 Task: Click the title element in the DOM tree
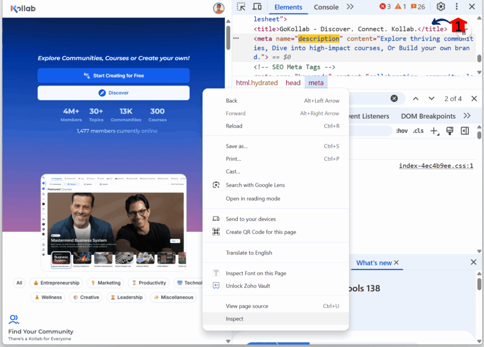click(350, 29)
